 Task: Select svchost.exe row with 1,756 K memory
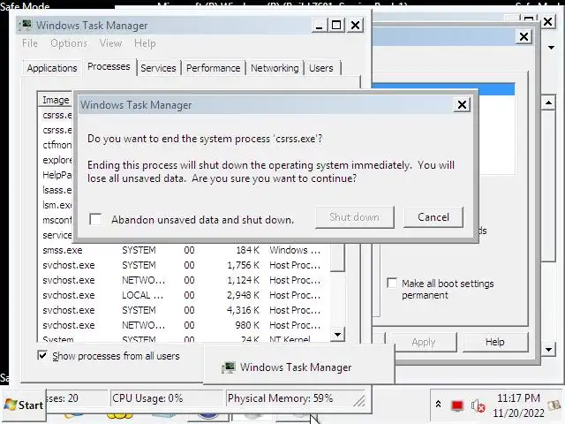[183, 265]
